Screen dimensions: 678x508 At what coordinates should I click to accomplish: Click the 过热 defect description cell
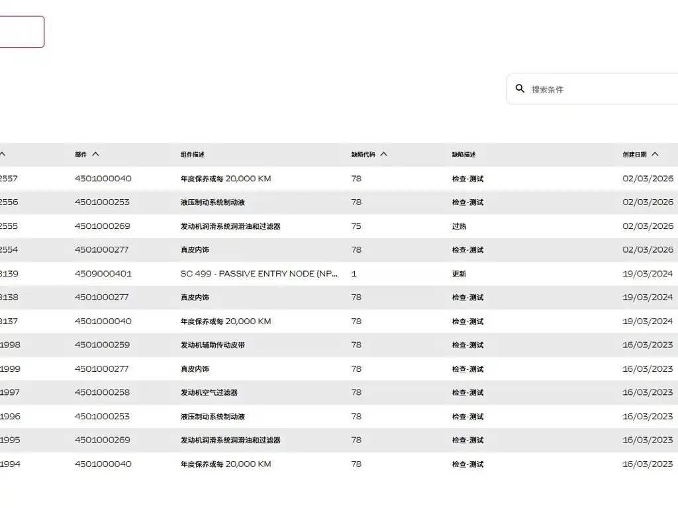(459, 226)
